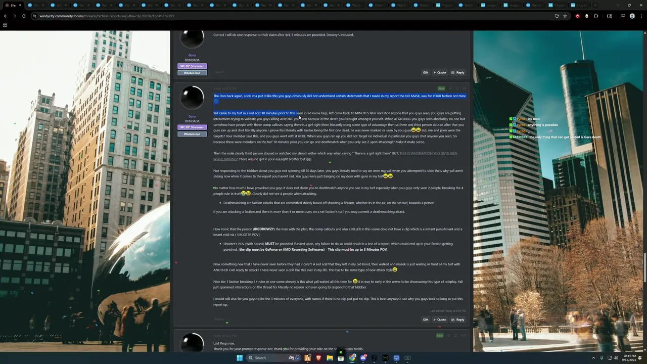Close the active forum tab

[x=20, y=5]
